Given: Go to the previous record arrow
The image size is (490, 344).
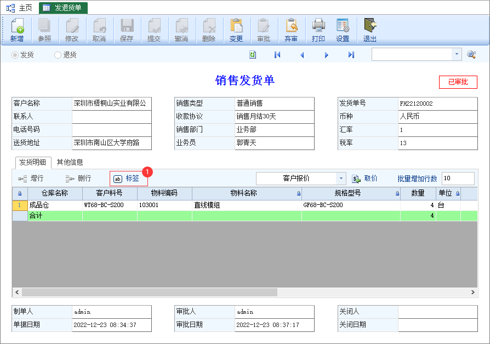Looking at the screenshot, I should [302, 55].
